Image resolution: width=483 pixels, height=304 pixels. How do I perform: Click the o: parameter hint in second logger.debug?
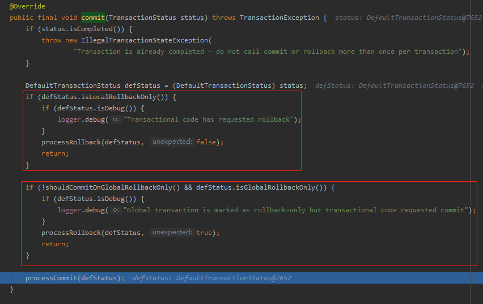click(116, 210)
